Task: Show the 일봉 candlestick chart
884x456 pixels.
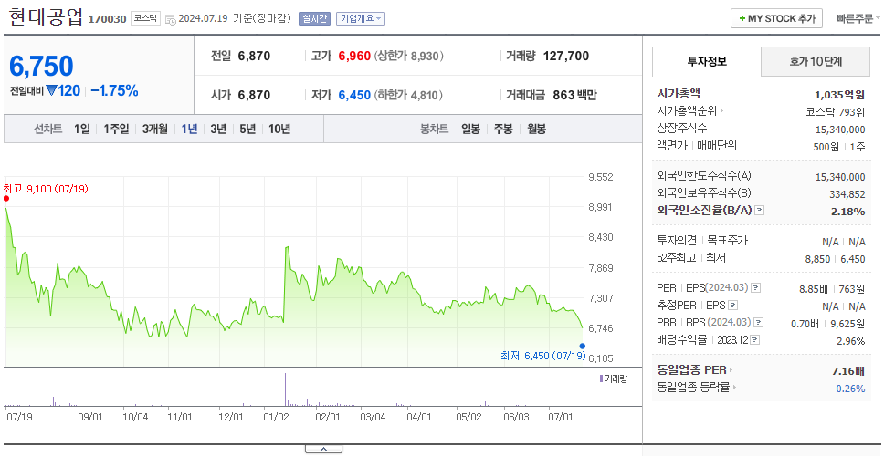Action: [x=470, y=129]
